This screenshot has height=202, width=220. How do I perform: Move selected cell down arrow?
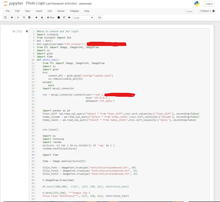click(42, 17)
